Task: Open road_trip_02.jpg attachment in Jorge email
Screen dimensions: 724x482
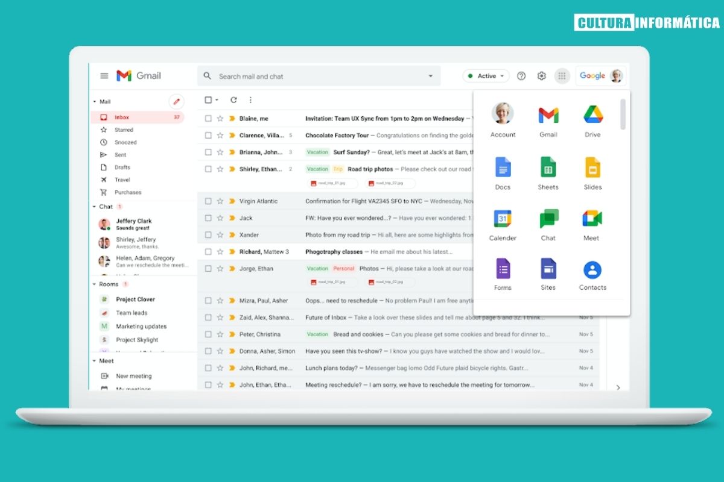Action: (389, 282)
